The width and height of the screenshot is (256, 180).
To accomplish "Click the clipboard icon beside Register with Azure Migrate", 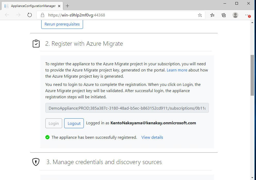I will pyautogui.click(x=36, y=44).
